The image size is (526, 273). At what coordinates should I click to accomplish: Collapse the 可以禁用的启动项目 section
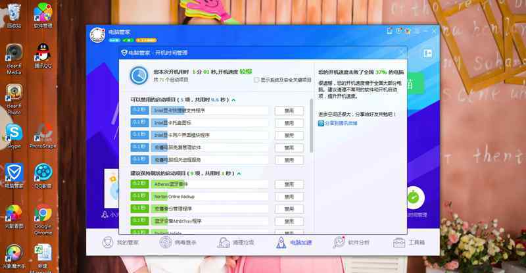pos(233,100)
